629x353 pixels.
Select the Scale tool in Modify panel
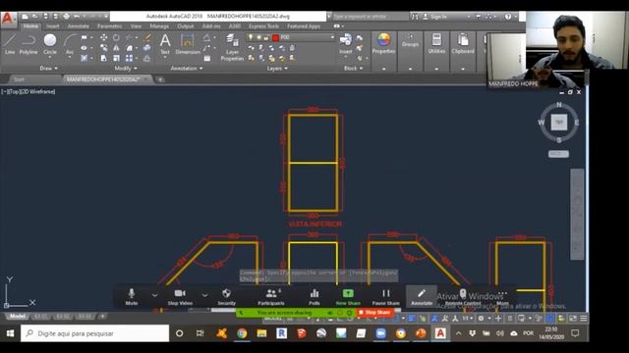point(116,58)
